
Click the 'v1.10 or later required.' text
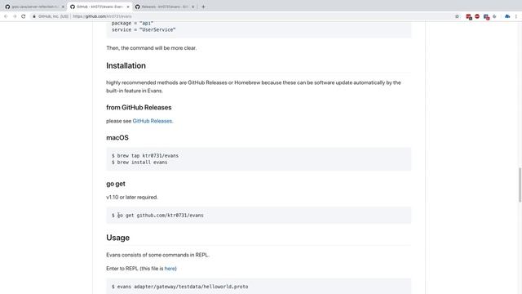coord(132,198)
